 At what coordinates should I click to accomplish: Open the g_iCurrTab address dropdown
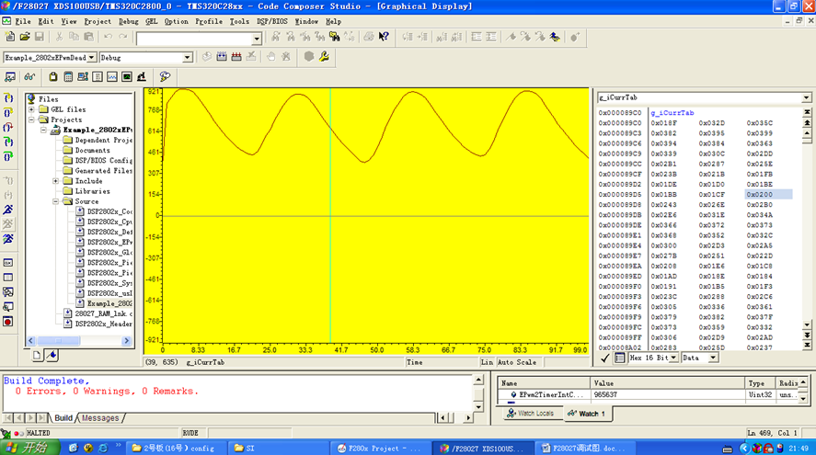(x=806, y=97)
